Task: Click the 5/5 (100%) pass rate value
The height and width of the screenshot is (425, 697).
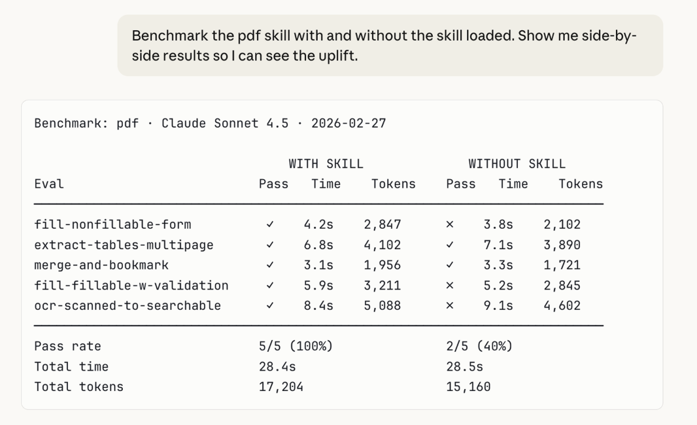Action: pos(296,347)
